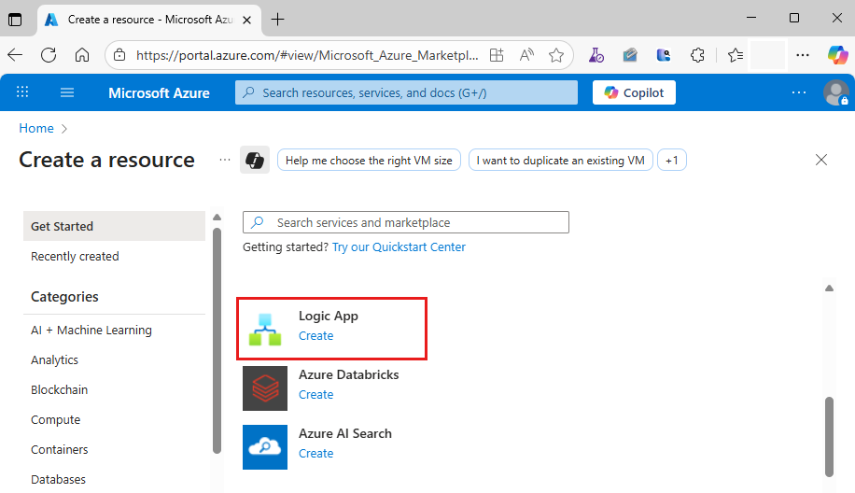The image size is (855, 493).
Task: Add page to favorites star icon
Action: coord(556,55)
